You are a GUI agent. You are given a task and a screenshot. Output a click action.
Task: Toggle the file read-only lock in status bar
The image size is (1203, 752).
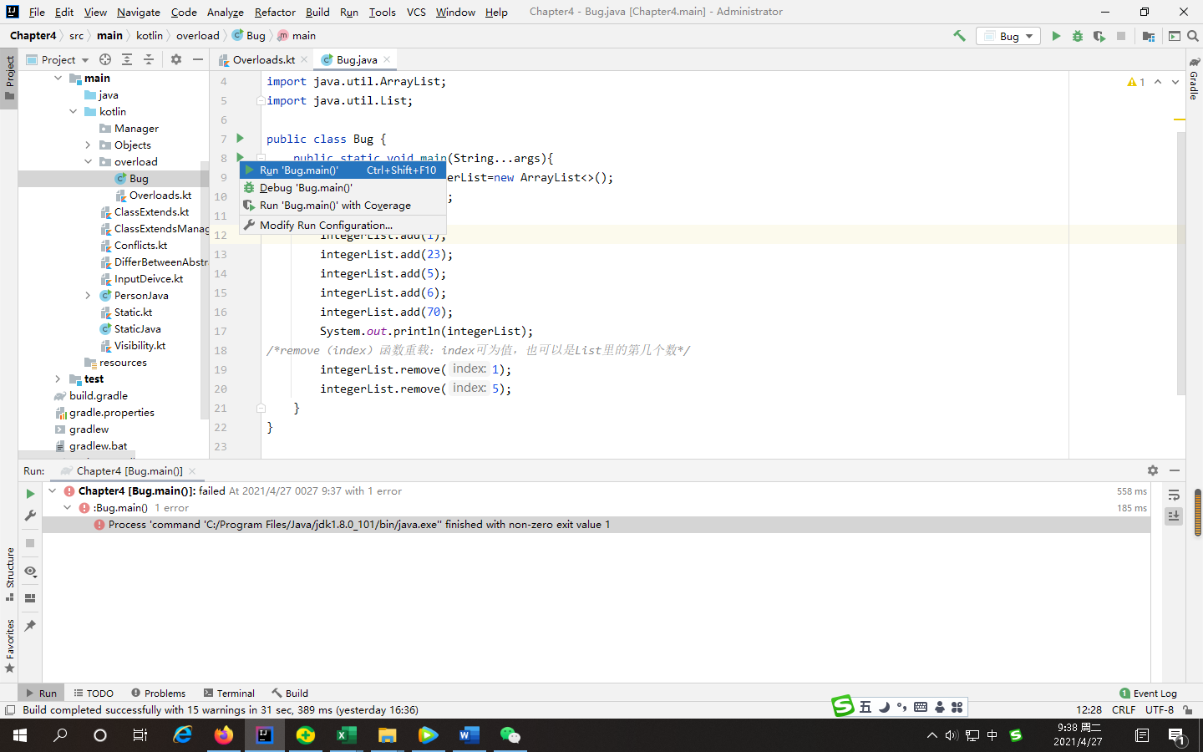pos(1187,710)
